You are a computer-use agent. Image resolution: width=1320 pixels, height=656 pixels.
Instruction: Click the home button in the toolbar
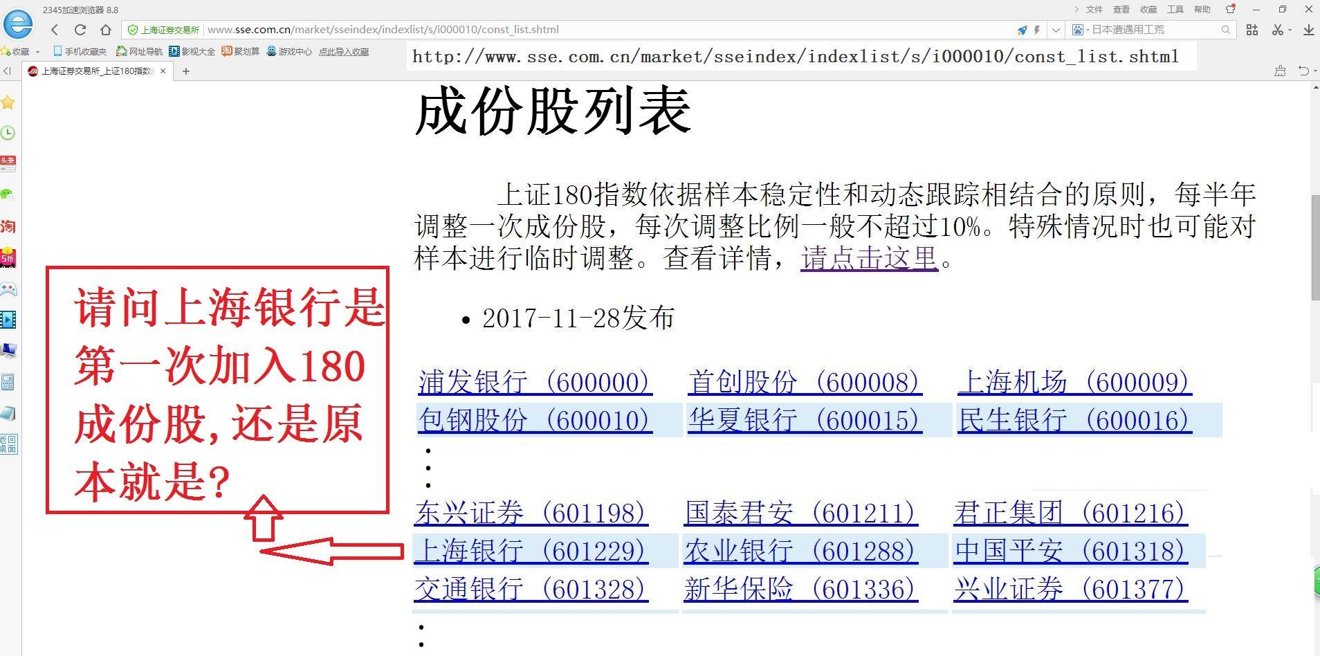[105, 30]
